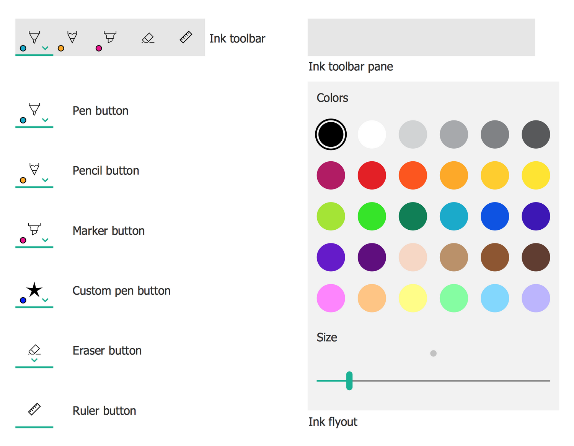Choose the light pink color swatch
The height and width of the screenshot is (446, 574).
click(331, 298)
